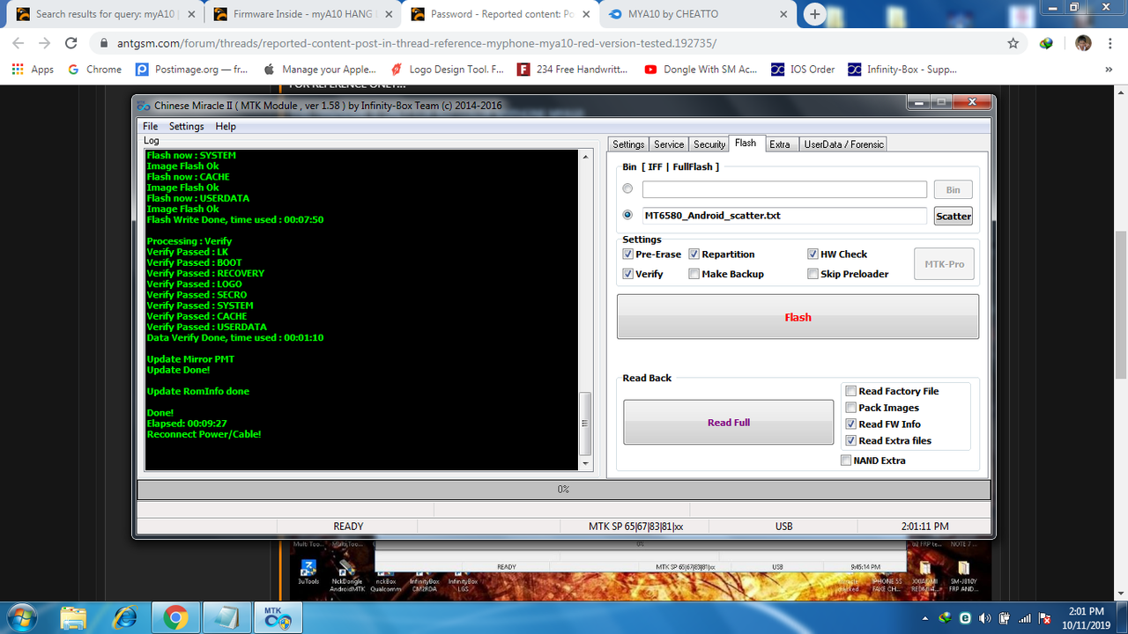Enable the Skip Preloader checkbox
This screenshot has height=634, width=1128.
[813, 274]
